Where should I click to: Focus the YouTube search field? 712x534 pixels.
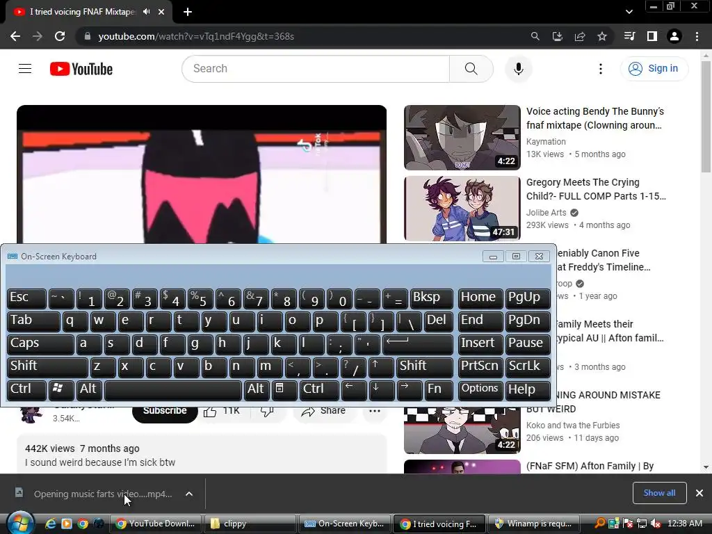pos(316,69)
